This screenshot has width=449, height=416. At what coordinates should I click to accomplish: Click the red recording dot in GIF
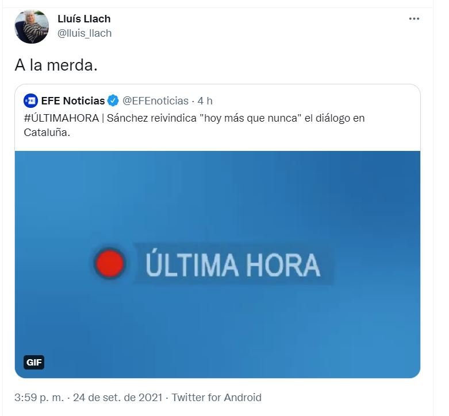point(110,263)
